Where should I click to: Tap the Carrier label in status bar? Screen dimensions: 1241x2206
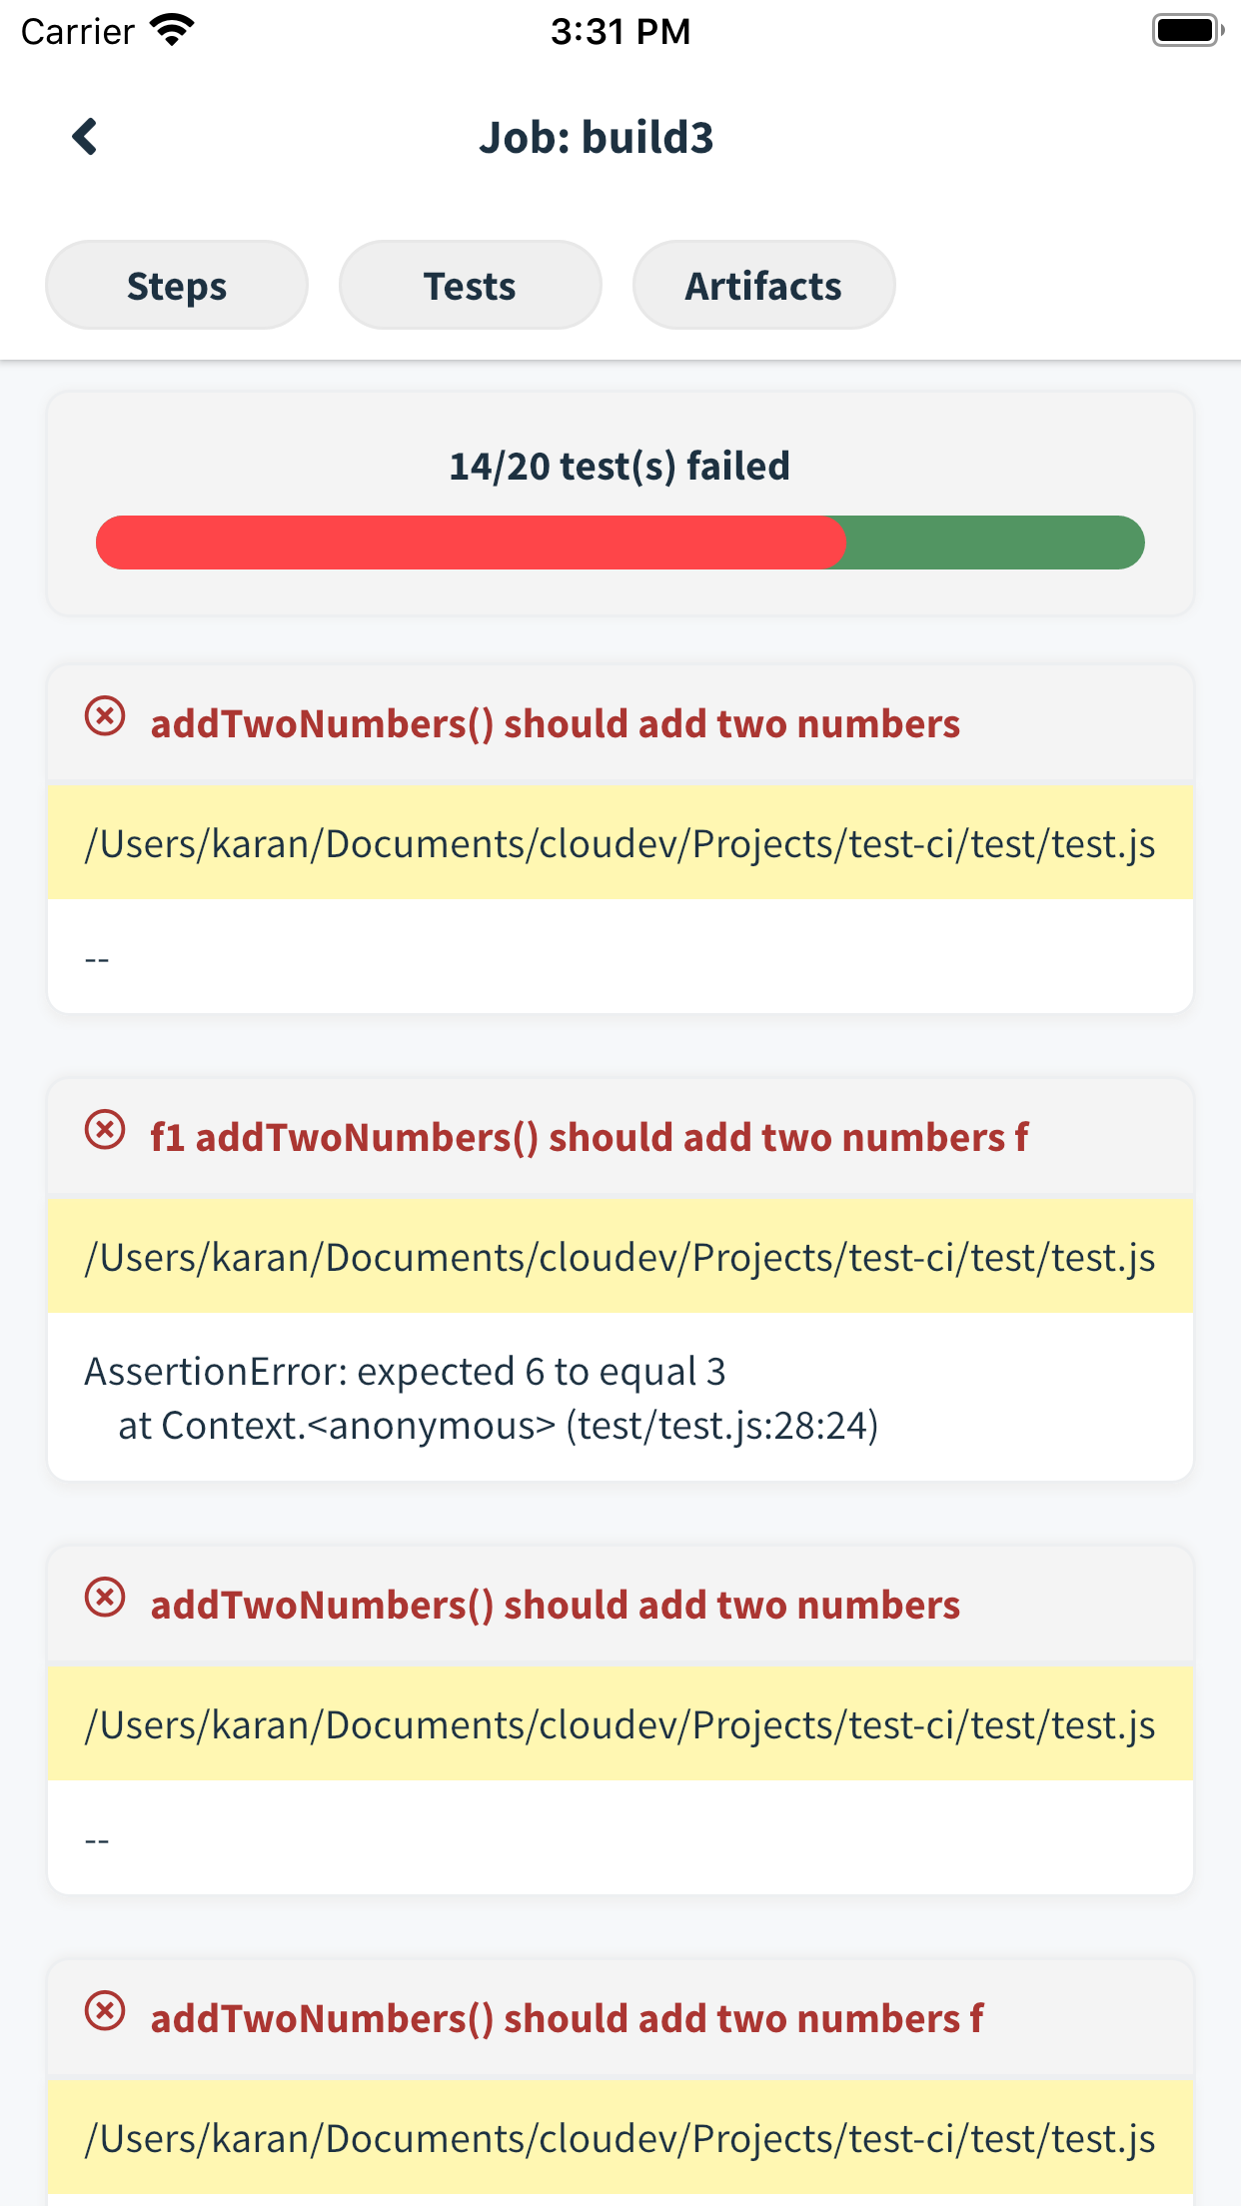pyautogui.click(x=77, y=31)
